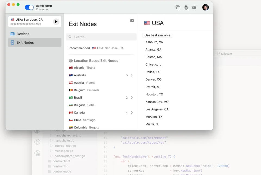Choose Los Angeles, CA exit node
The width and height of the screenshot is (261, 175).
157,109
